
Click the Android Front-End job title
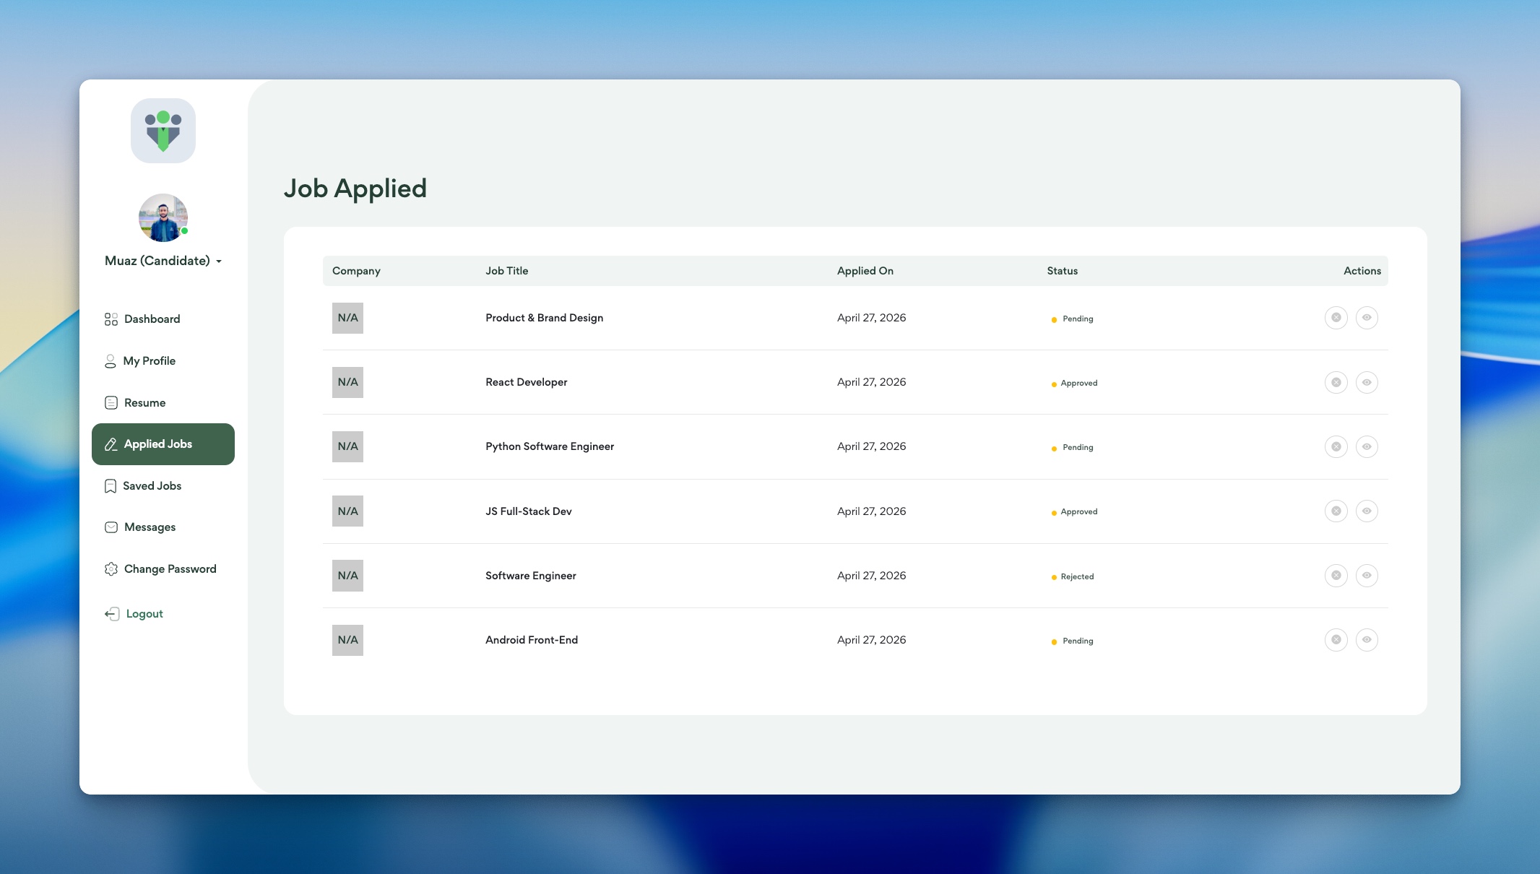point(531,640)
